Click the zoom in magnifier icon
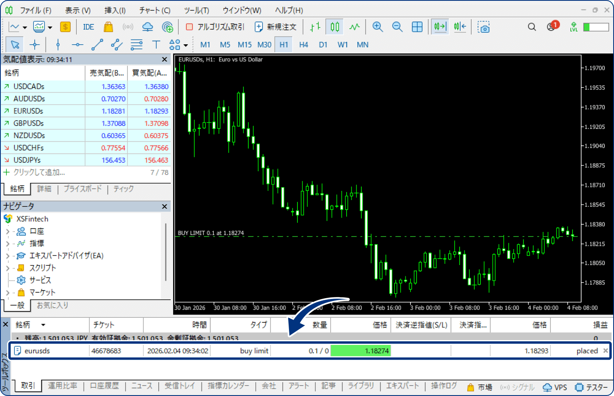The height and width of the screenshot is (396, 614). pos(377,27)
